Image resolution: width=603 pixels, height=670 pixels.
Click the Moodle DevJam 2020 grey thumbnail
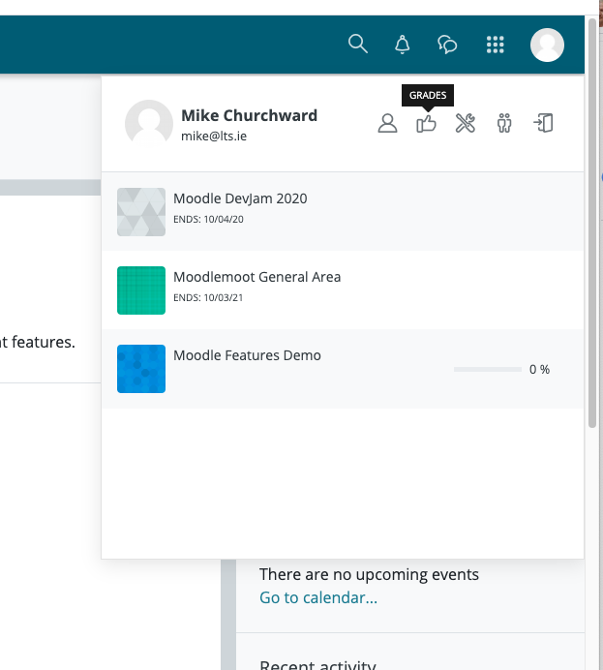point(141,212)
